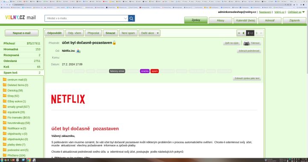Go to the previous message arrow
This screenshot has width=308, height=162.
pyautogui.click(x=243, y=33)
